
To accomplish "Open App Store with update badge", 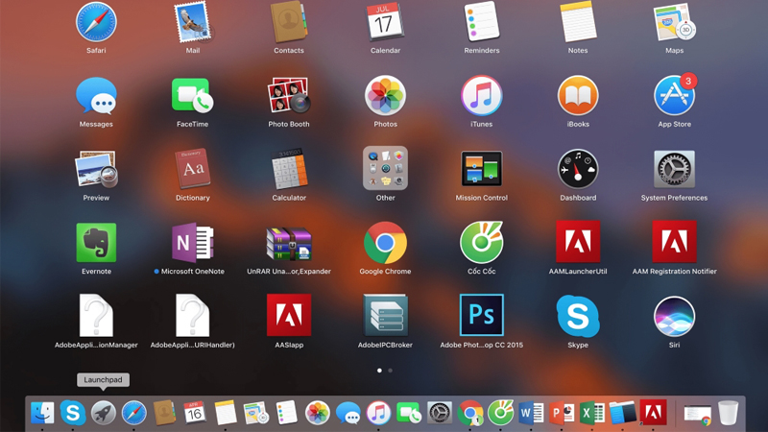I will coord(675,96).
